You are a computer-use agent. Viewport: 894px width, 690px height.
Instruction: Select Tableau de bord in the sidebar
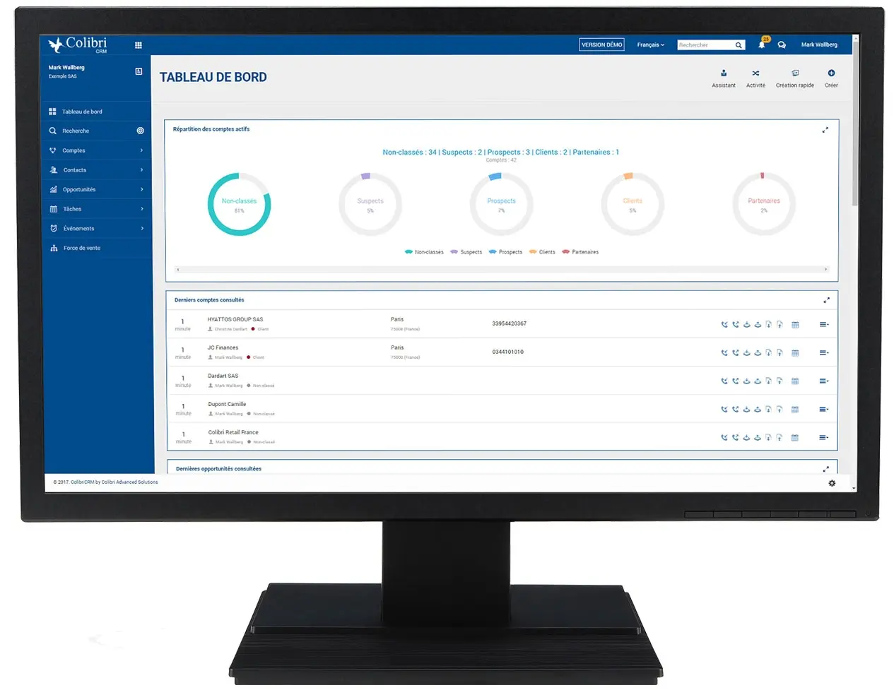click(82, 112)
